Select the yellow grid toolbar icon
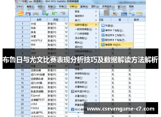The image size is (161, 117). click(x=139, y=14)
